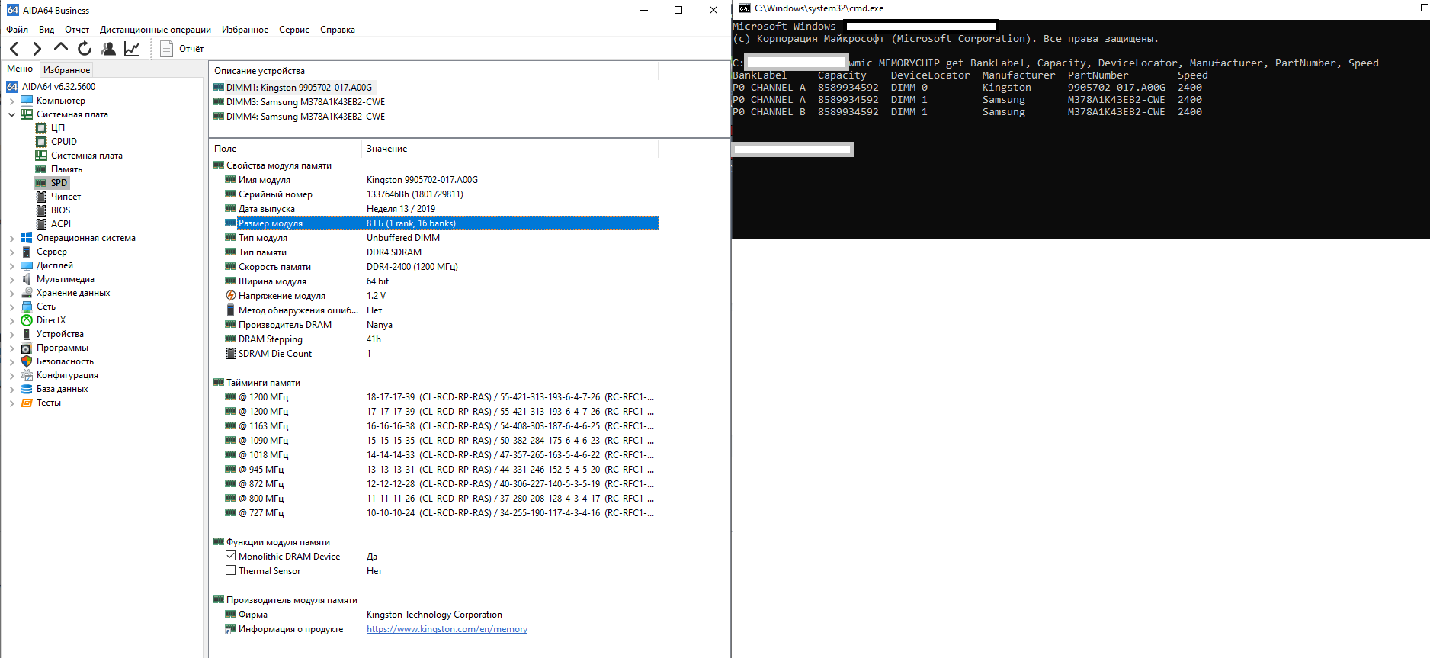This screenshot has height=658, width=1430.
Task: Click the Дисплей monitor icon
Action: [27, 265]
